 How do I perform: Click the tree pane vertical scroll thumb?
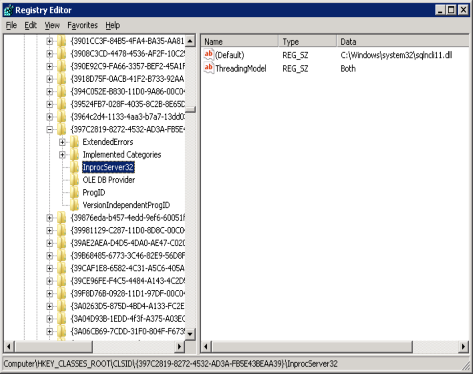(190, 109)
